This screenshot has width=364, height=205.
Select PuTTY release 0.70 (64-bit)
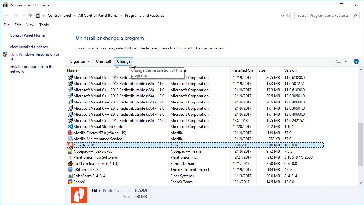tap(96, 164)
